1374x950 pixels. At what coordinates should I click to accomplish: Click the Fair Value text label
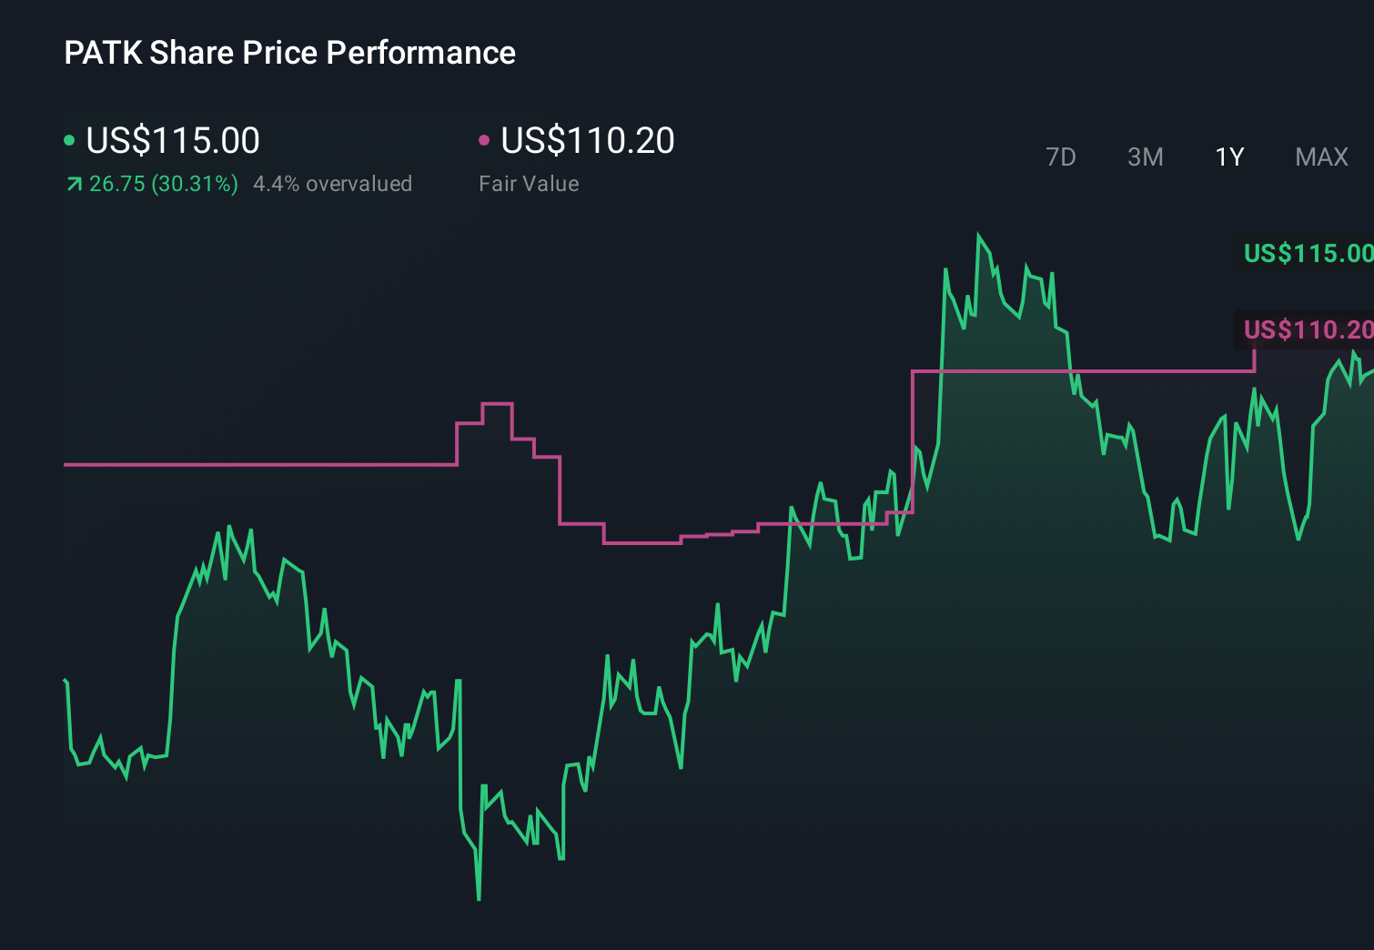pyautogui.click(x=528, y=183)
